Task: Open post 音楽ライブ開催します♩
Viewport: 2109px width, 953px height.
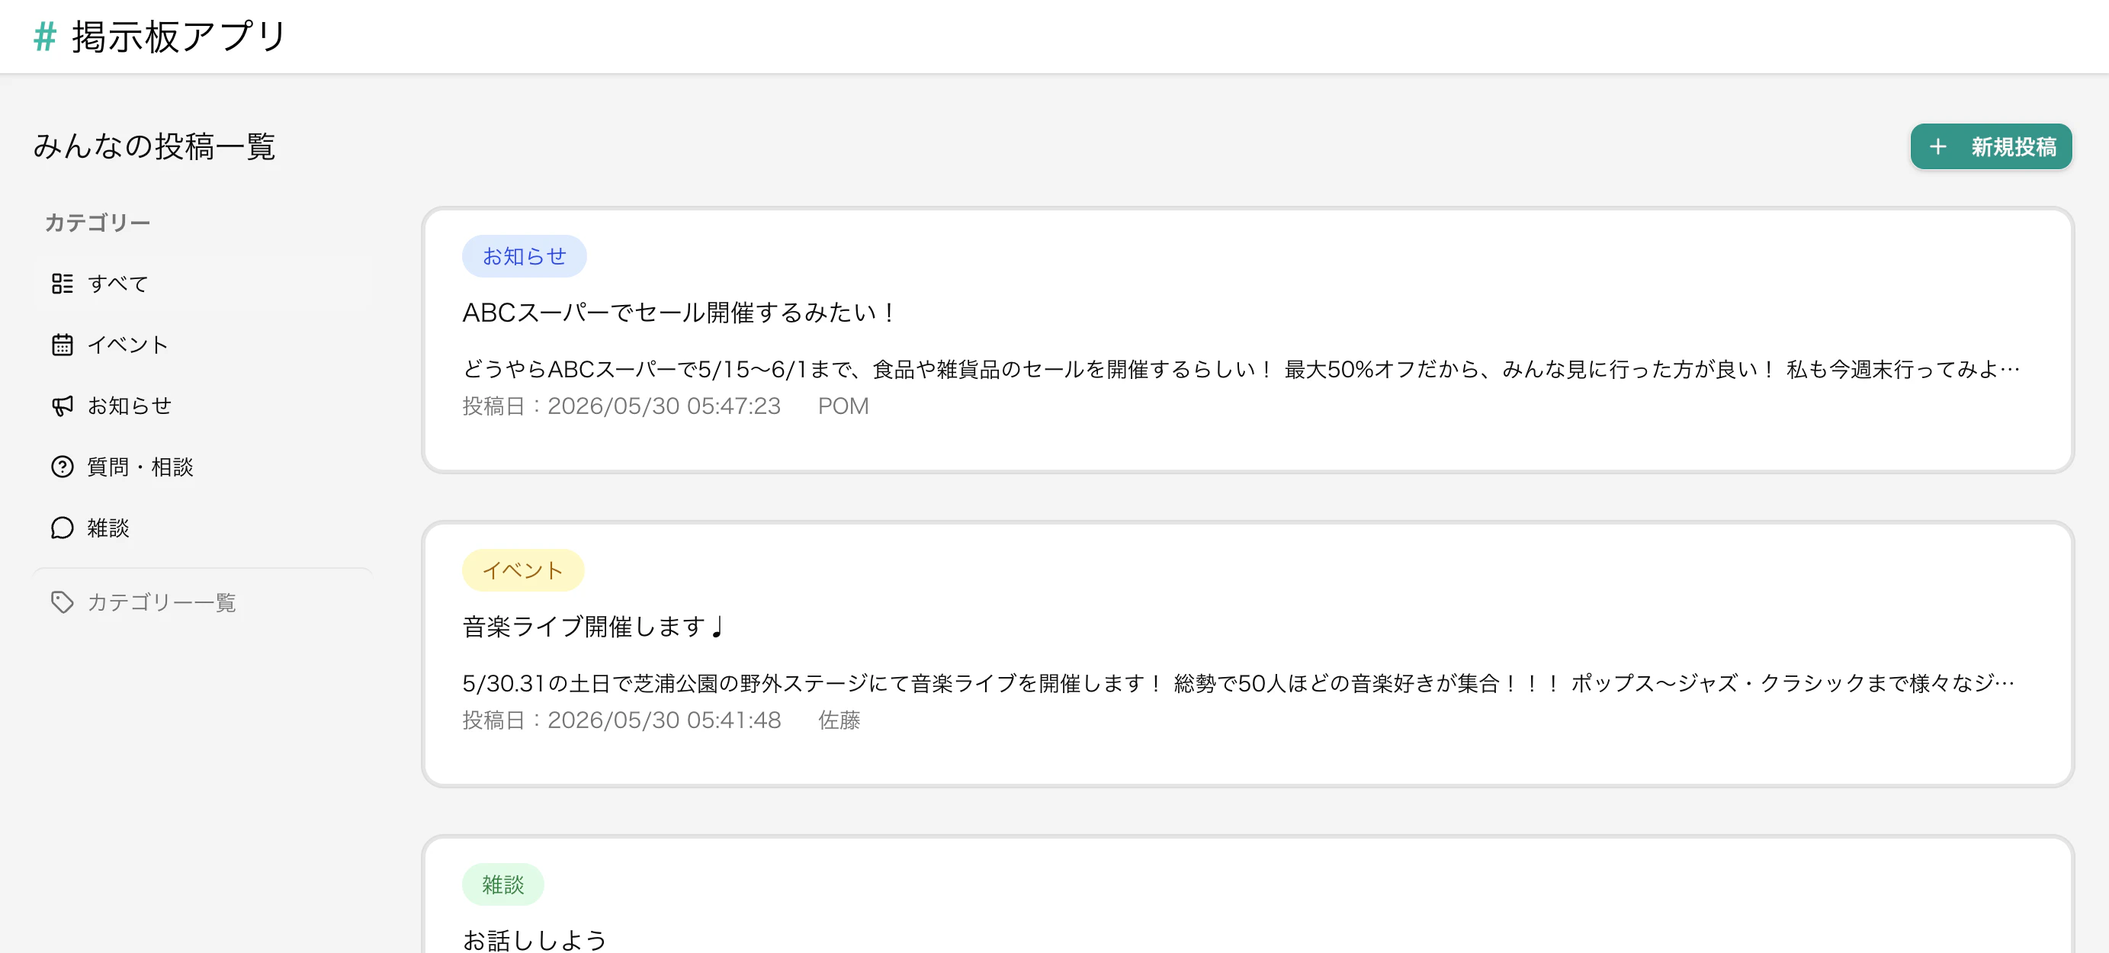Action: coord(593,627)
